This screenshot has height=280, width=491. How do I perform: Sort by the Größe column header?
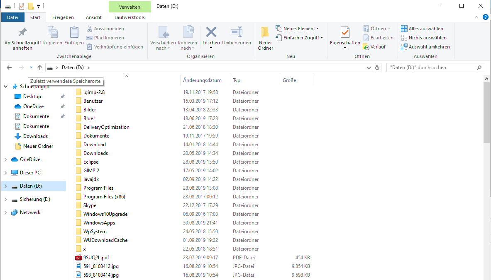296,80
